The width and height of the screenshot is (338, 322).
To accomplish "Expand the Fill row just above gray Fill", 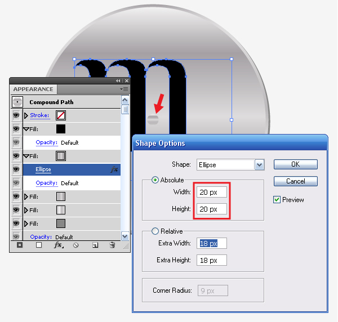I will coord(26,210).
